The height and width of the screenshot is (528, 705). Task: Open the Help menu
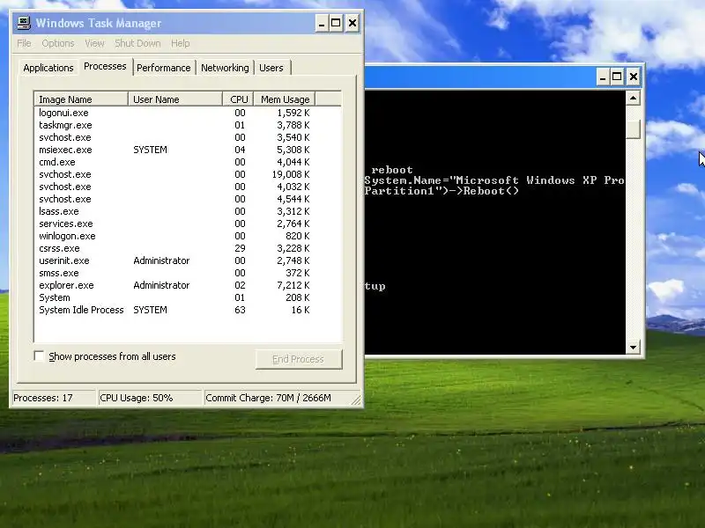(x=181, y=43)
